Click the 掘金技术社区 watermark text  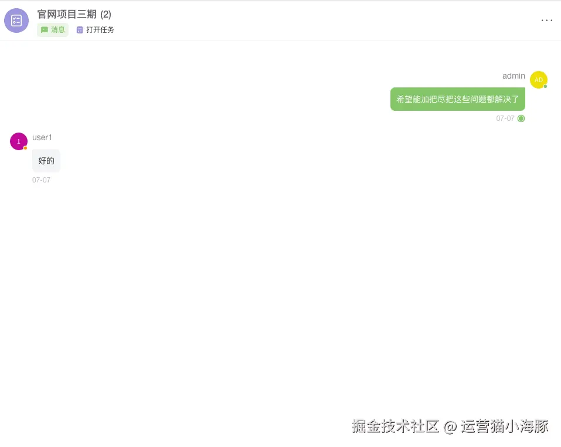click(x=395, y=426)
